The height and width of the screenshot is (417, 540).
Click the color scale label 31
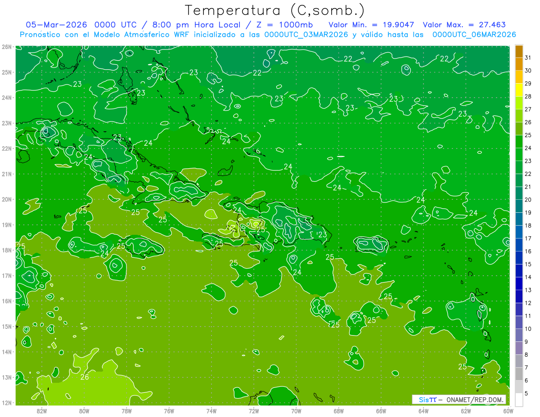[x=528, y=57]
